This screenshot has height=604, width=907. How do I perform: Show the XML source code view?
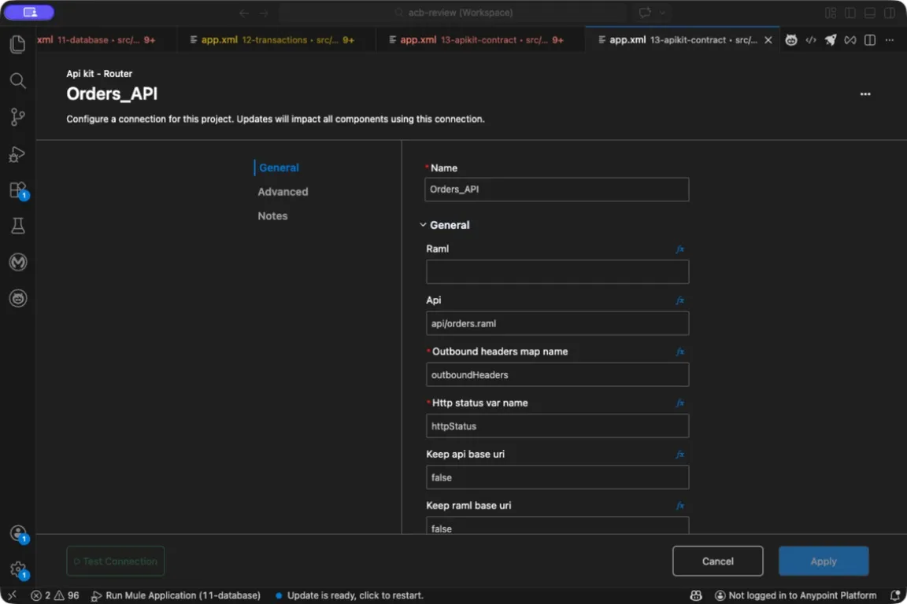point(810,40)
